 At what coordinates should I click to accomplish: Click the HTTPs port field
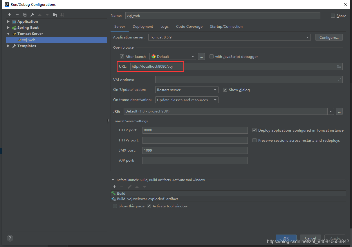(195, 140)
